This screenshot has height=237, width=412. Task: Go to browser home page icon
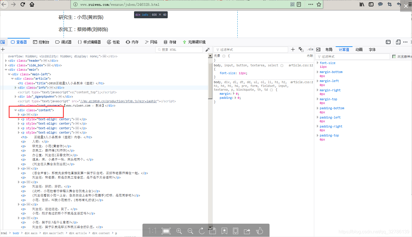point(32,4)
